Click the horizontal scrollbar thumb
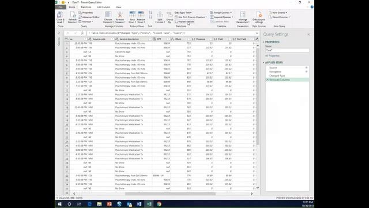 tap(170, 194)
